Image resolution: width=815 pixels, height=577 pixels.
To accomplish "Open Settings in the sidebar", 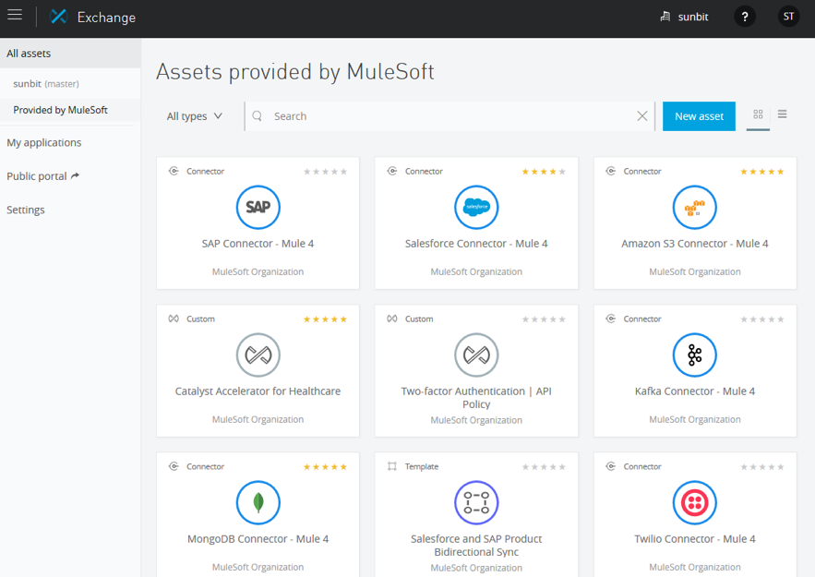I will (x=26, y=210).
